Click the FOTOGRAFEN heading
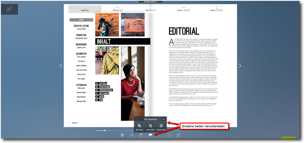Viewport: 304px width, 143px height. [x=81, y=85]
